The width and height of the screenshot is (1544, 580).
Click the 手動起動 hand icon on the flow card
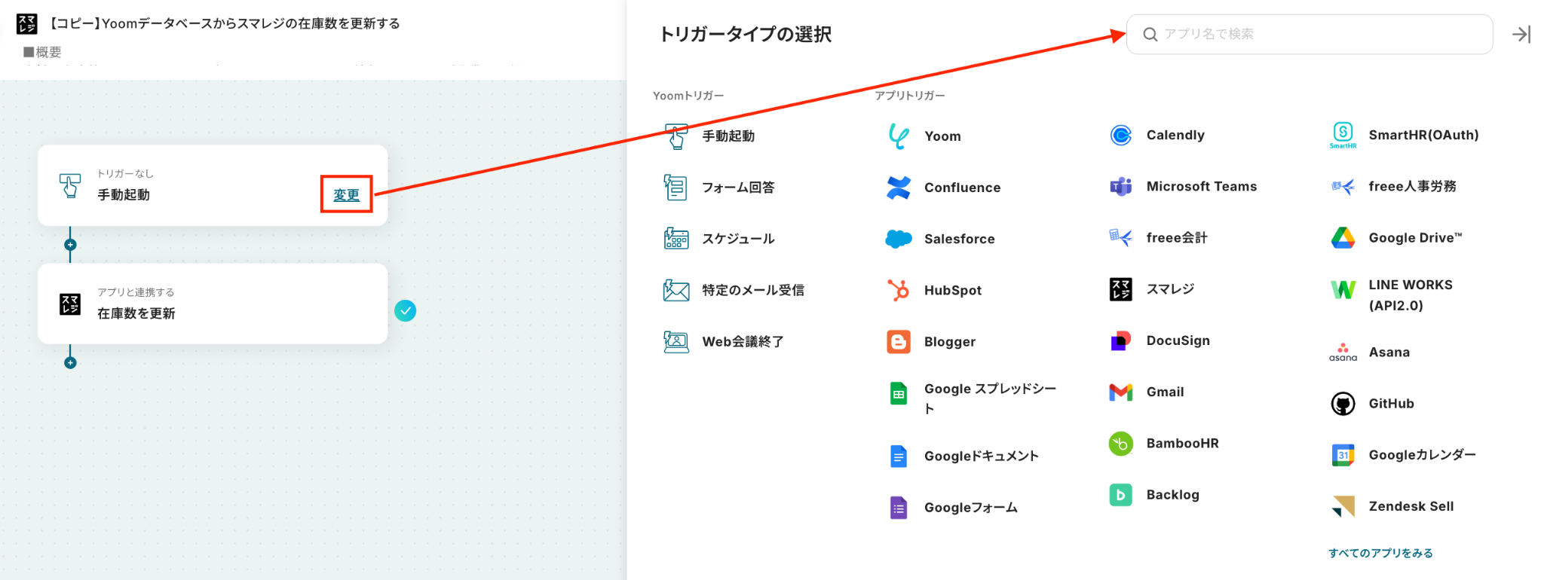(70, 185)
